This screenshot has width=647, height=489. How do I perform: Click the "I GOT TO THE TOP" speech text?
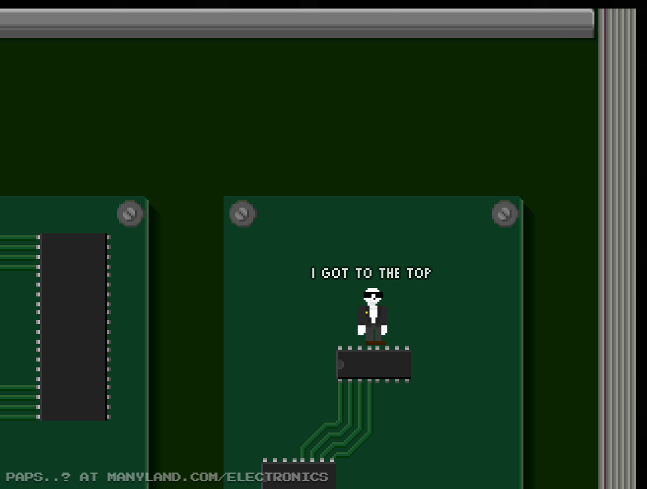click(371, 273)
